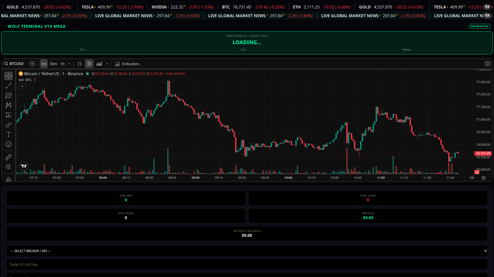Click the NVIDIA ticker entry
This screenshot has width=494, height=277.
(x=182, y=7)
